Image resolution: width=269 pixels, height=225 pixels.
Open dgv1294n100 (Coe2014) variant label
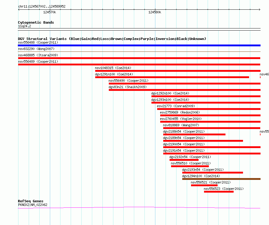click(x=201, y=176)
